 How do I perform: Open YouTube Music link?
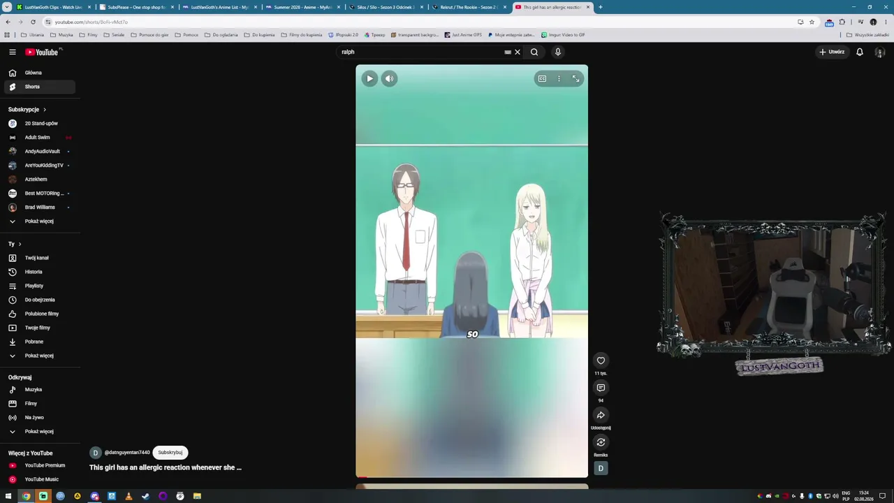tap(40, 479)
